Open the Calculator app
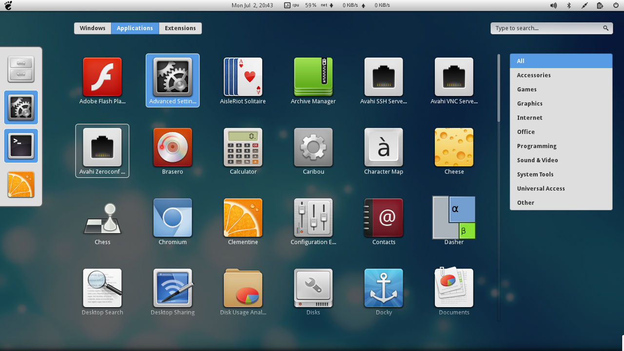 click(x=243, y=151)
